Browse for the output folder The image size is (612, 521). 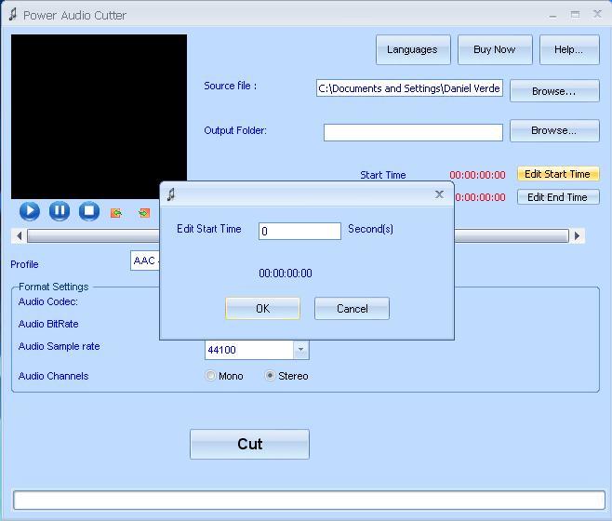tap(554, 130)
